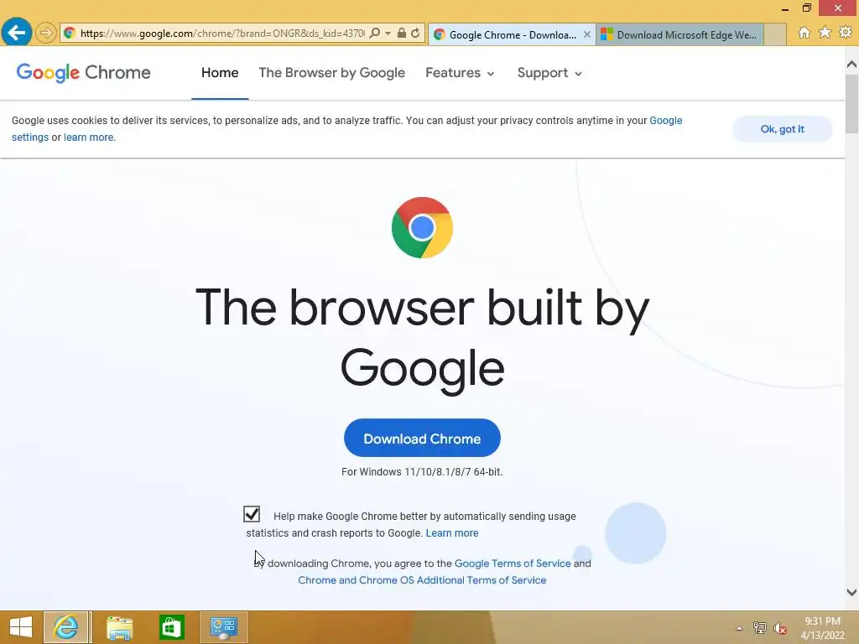Dismiss cookie notice with Ok, got it

(x=783, y=129)
